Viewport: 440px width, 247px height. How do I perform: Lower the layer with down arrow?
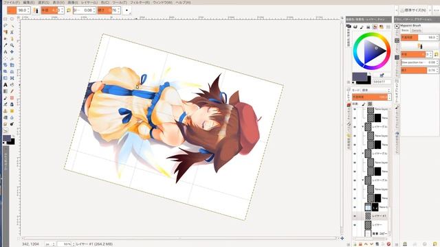pos(371,244)
